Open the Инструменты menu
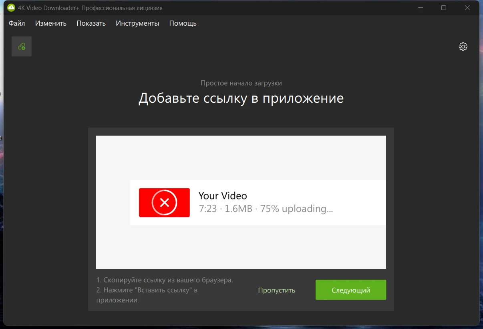Image resolution: width=483 pixels, height=329 pixels. 137,23
